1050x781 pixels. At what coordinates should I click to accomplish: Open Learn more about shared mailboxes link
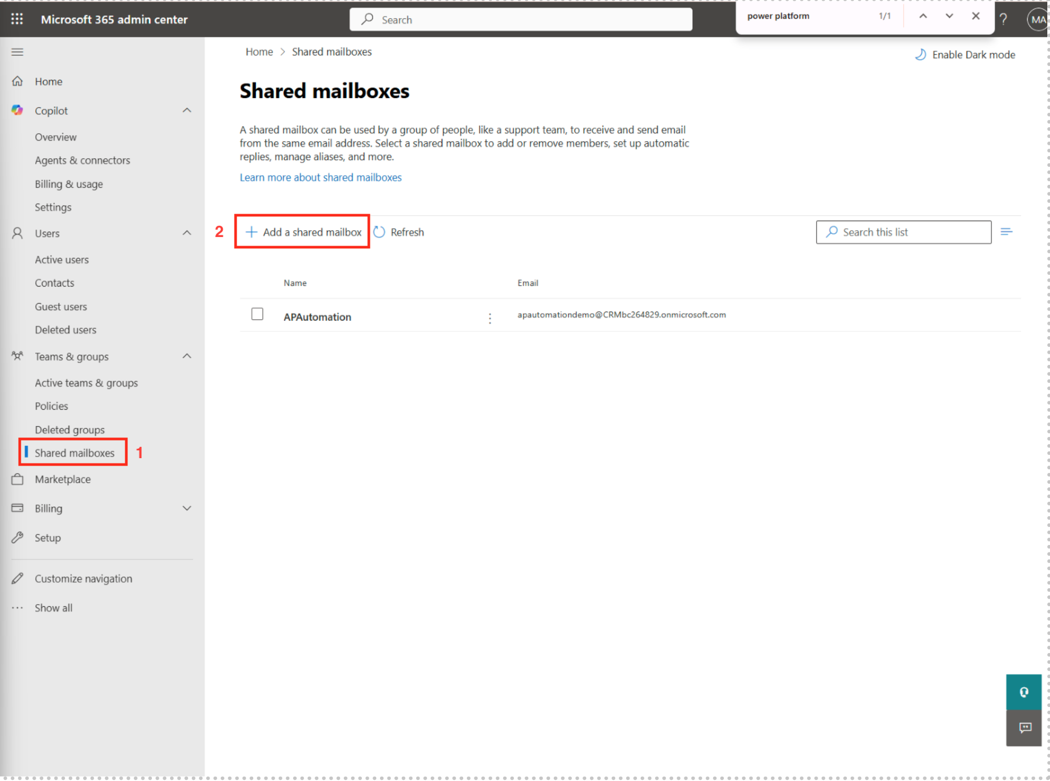pos(320,177)
